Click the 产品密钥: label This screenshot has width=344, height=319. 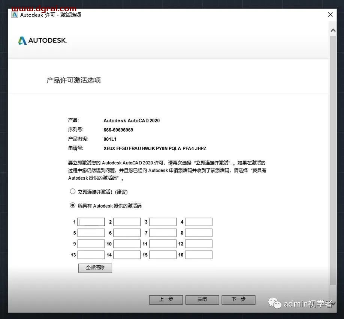(78, 139)
